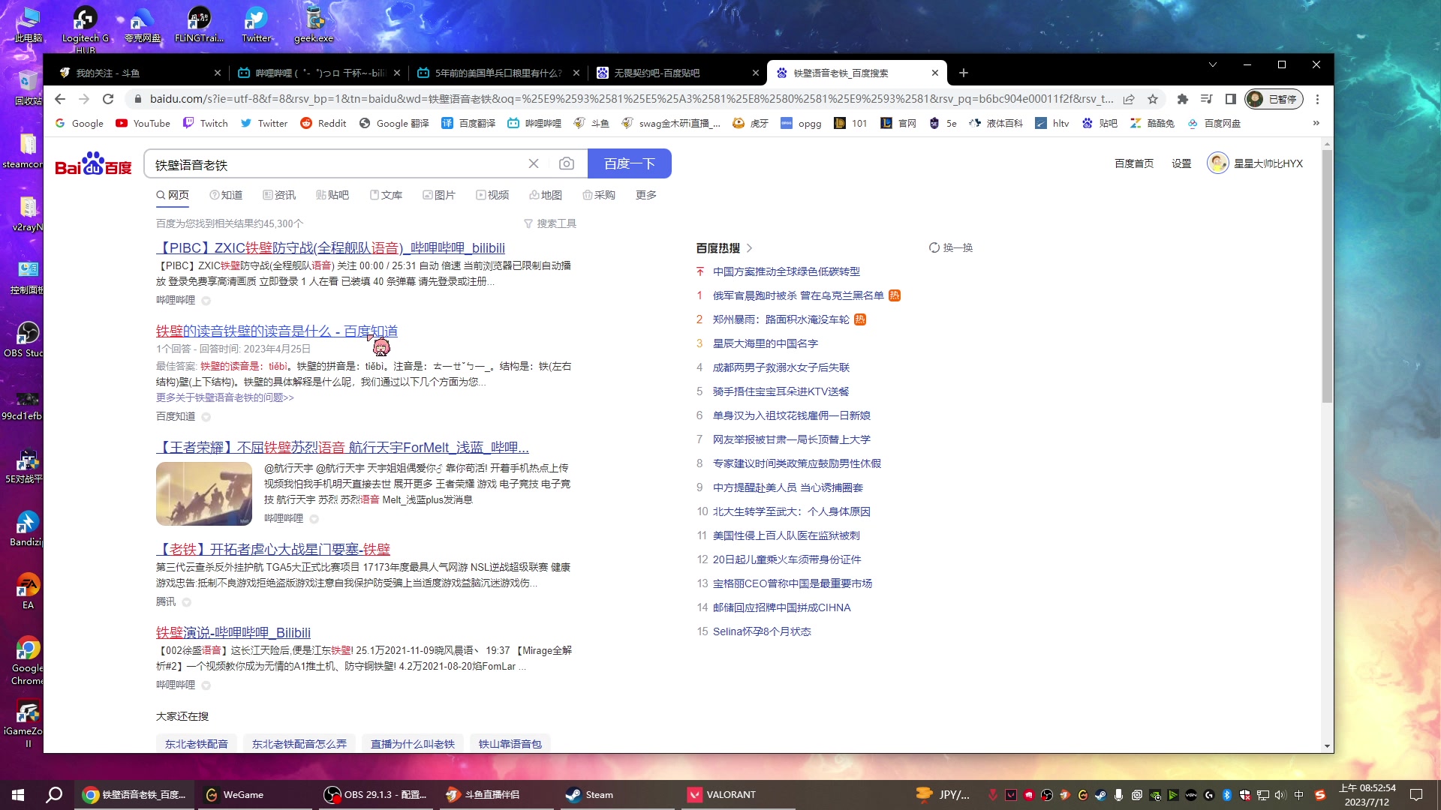Click the Baidu logo
The image size is (1441, 810).
tap(93, 163)
